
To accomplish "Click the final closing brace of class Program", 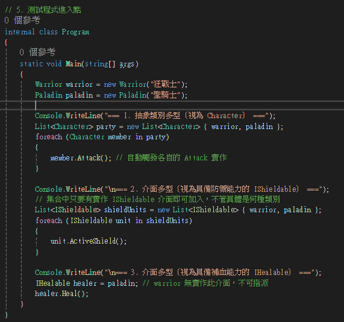I will tap(6, 315).
